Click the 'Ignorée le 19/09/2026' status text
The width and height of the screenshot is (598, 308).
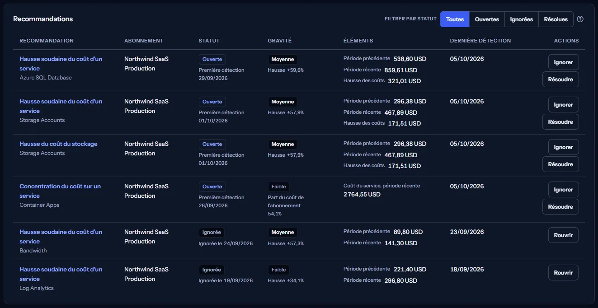point(226,280)
